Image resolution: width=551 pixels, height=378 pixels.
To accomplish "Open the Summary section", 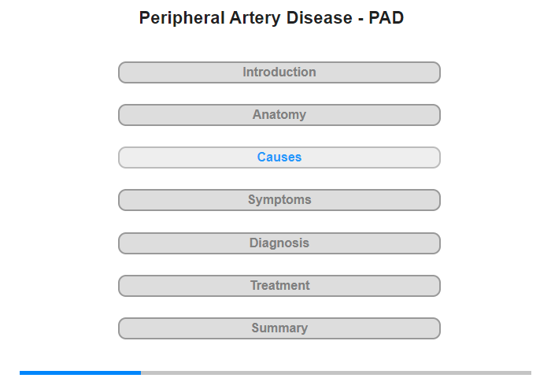I will [279, 328].
